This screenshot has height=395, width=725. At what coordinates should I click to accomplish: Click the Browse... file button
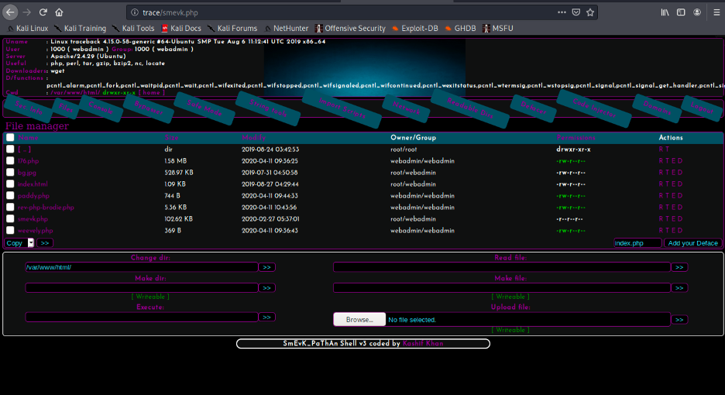359,320
